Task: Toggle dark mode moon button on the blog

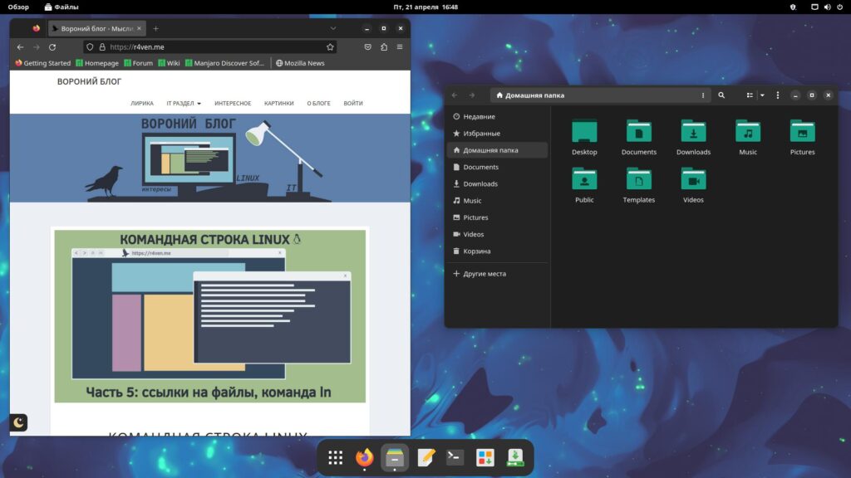Action: pos(18,422)
